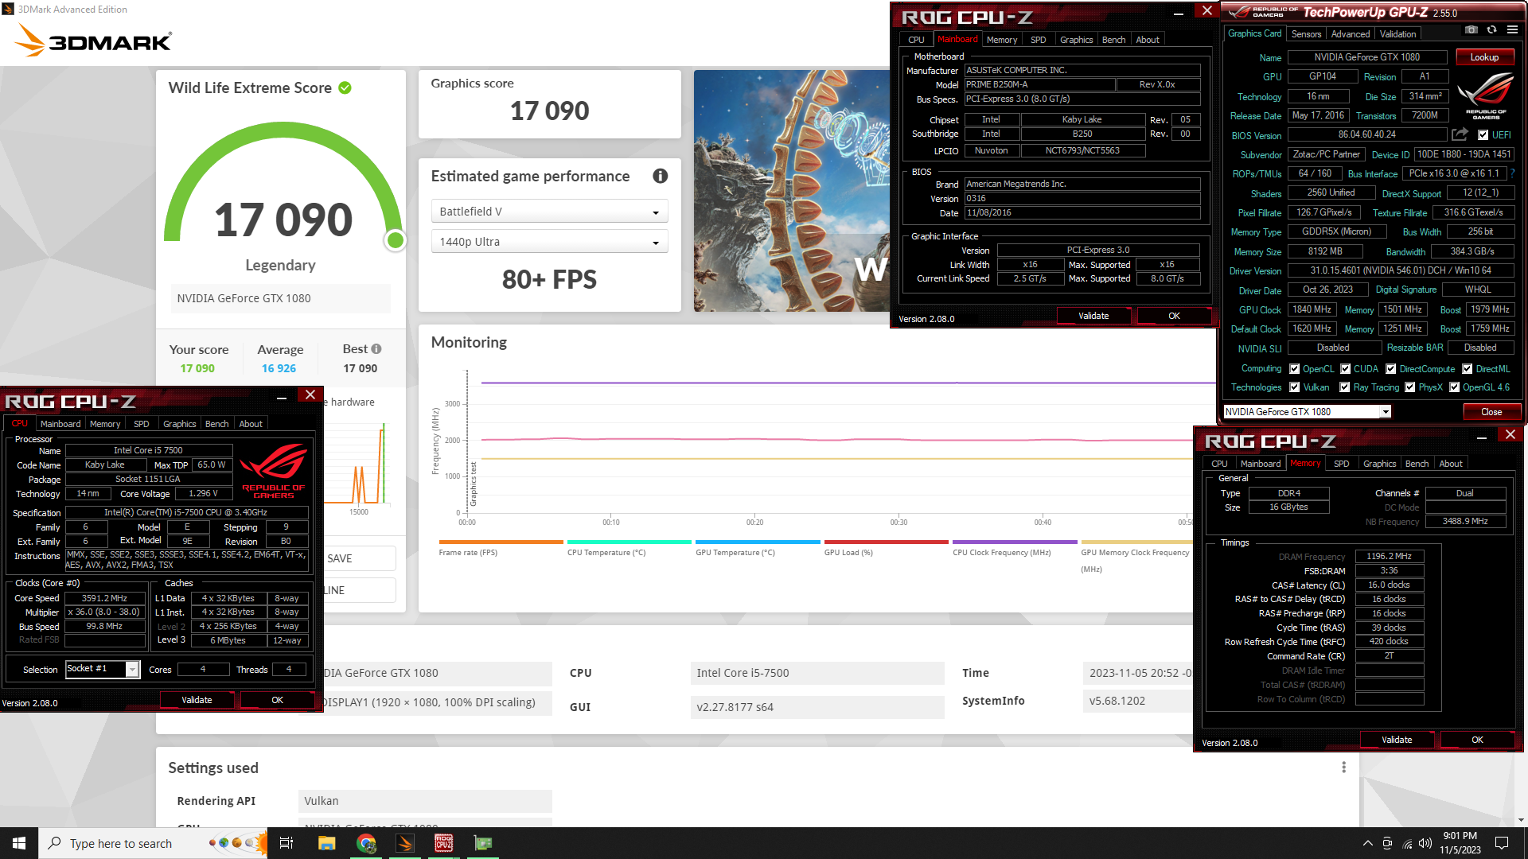Open the Battlefield V game dropdown
Viewport: 1528px width, 859px height.
click(549, 212)
